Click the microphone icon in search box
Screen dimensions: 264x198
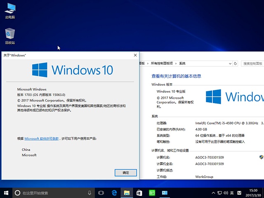pyautogui.click(x=90, y=193)
